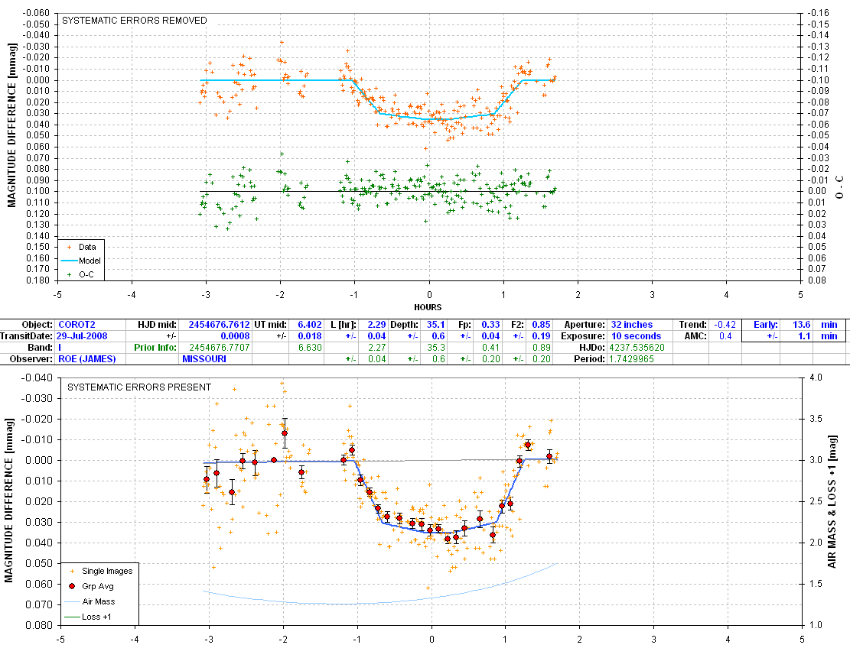The height and width of the screenshot is (648, 850).
Task: Select the Air Mass legend entry
Action: pos(90,601)
